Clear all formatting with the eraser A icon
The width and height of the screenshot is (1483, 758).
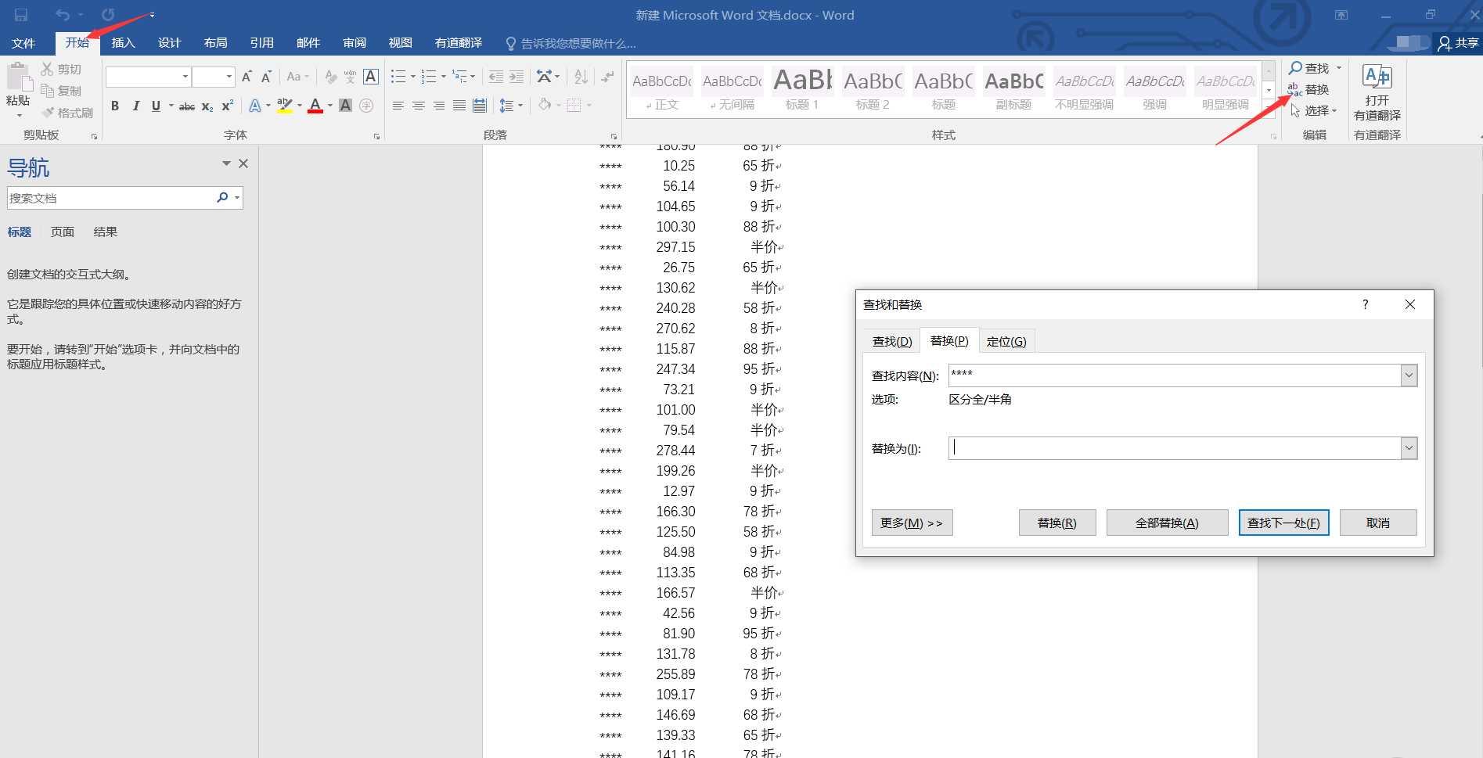331,77
